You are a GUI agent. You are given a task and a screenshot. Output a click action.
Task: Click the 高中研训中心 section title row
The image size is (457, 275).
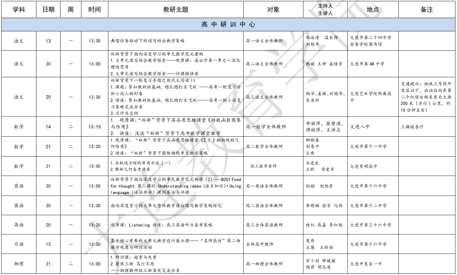click(228, 24)
